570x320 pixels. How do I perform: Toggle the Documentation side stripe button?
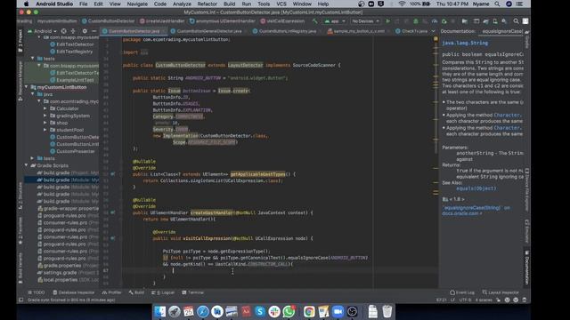527,267
